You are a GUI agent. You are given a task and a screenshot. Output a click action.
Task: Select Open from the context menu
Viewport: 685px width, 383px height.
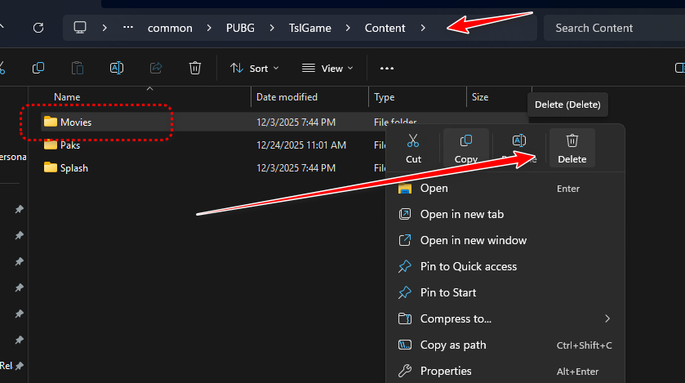pos(505,188)
